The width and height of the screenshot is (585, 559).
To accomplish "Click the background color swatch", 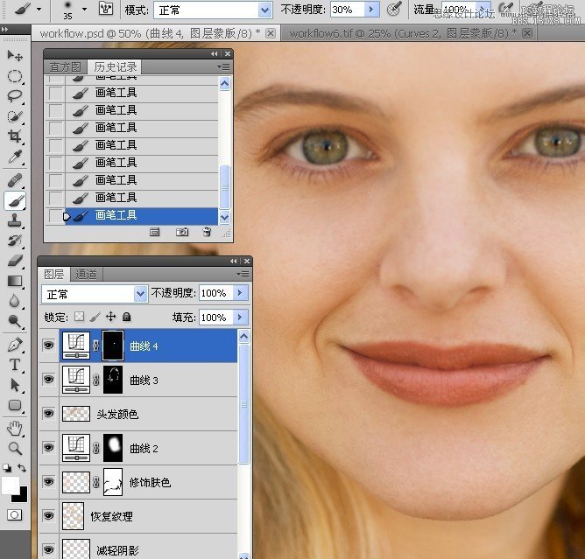I will [23, 498].
